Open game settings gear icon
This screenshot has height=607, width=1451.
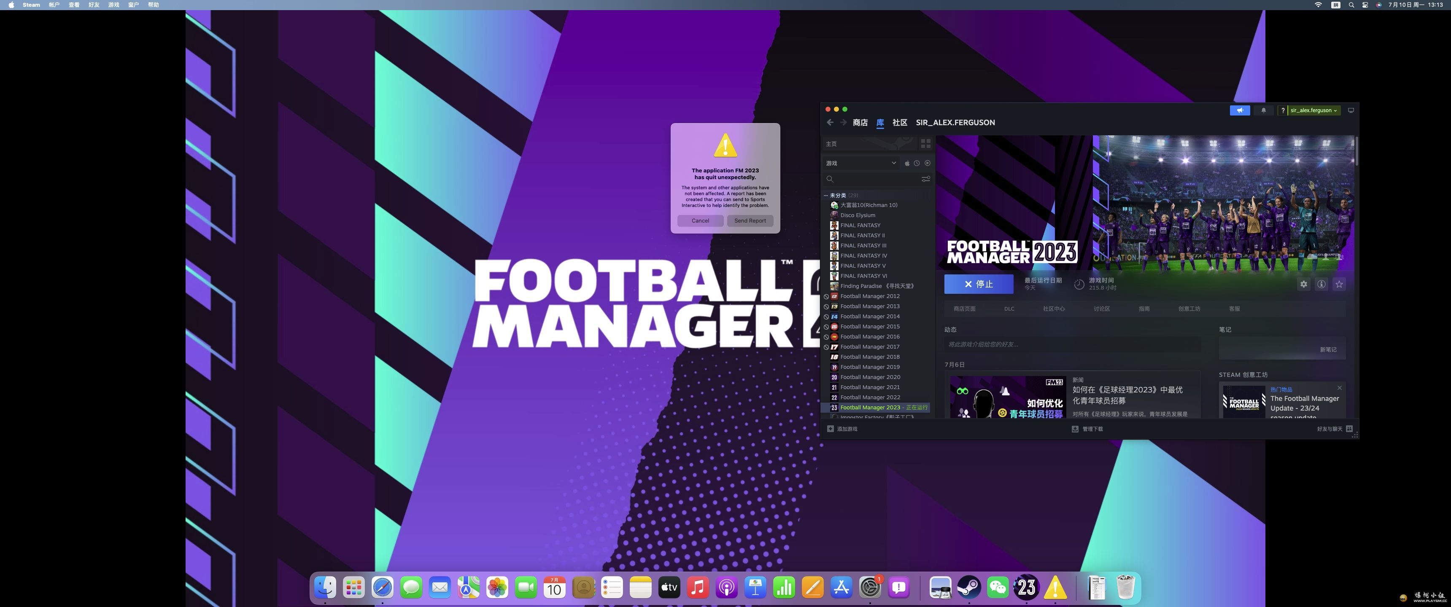1303,285
